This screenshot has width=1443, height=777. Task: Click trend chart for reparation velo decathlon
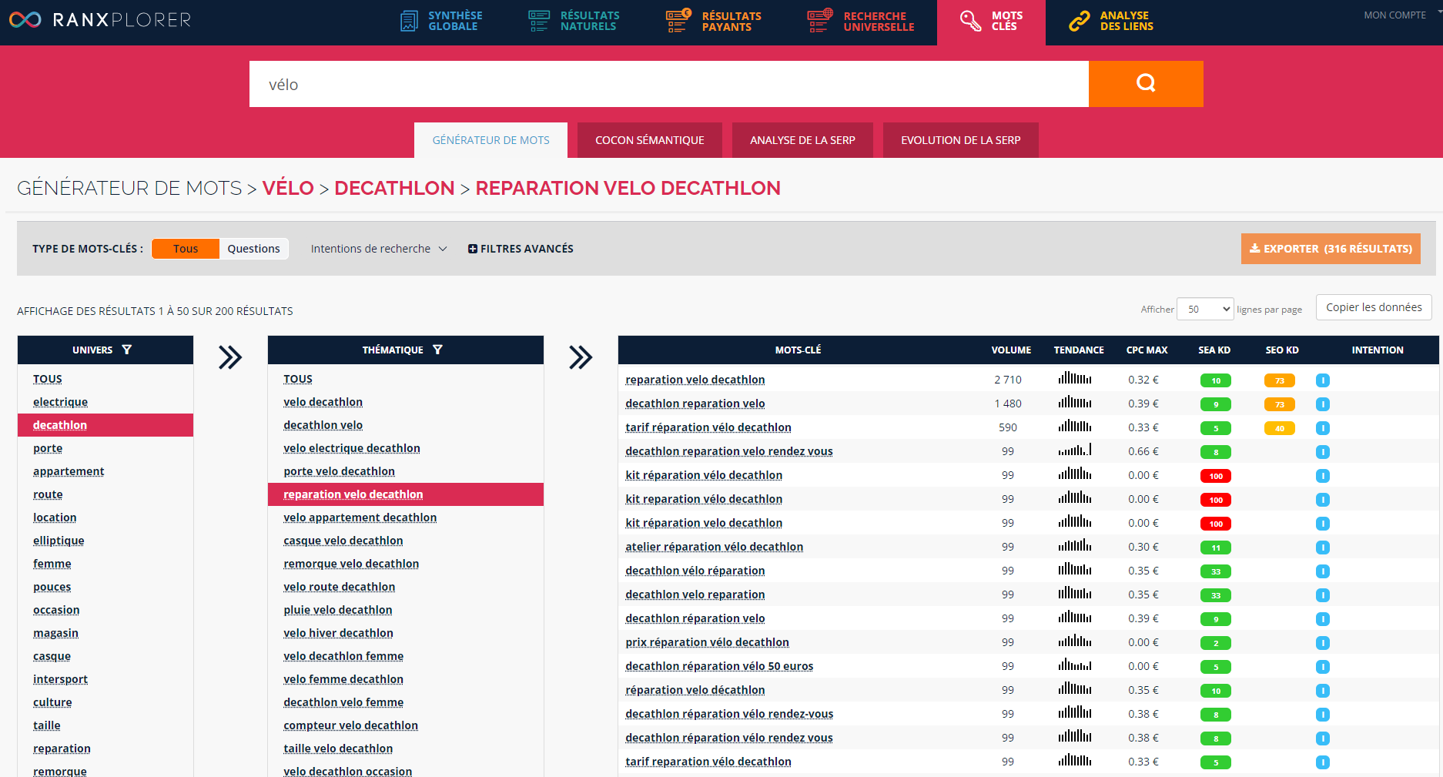(1075, 378)
